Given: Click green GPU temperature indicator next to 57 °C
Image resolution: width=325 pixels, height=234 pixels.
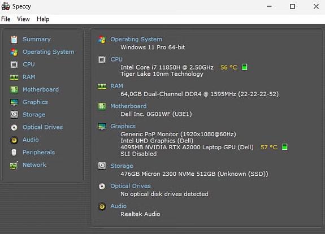Looking at the screenshot, I should [x=285, y=147].
